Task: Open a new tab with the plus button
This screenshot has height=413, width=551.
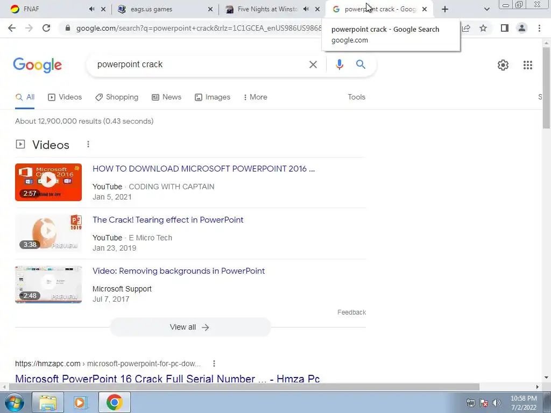Action: pyautogui.click(x=445, y=10)
